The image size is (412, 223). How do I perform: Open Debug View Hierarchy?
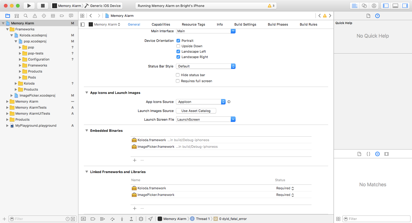coord(141,219)
